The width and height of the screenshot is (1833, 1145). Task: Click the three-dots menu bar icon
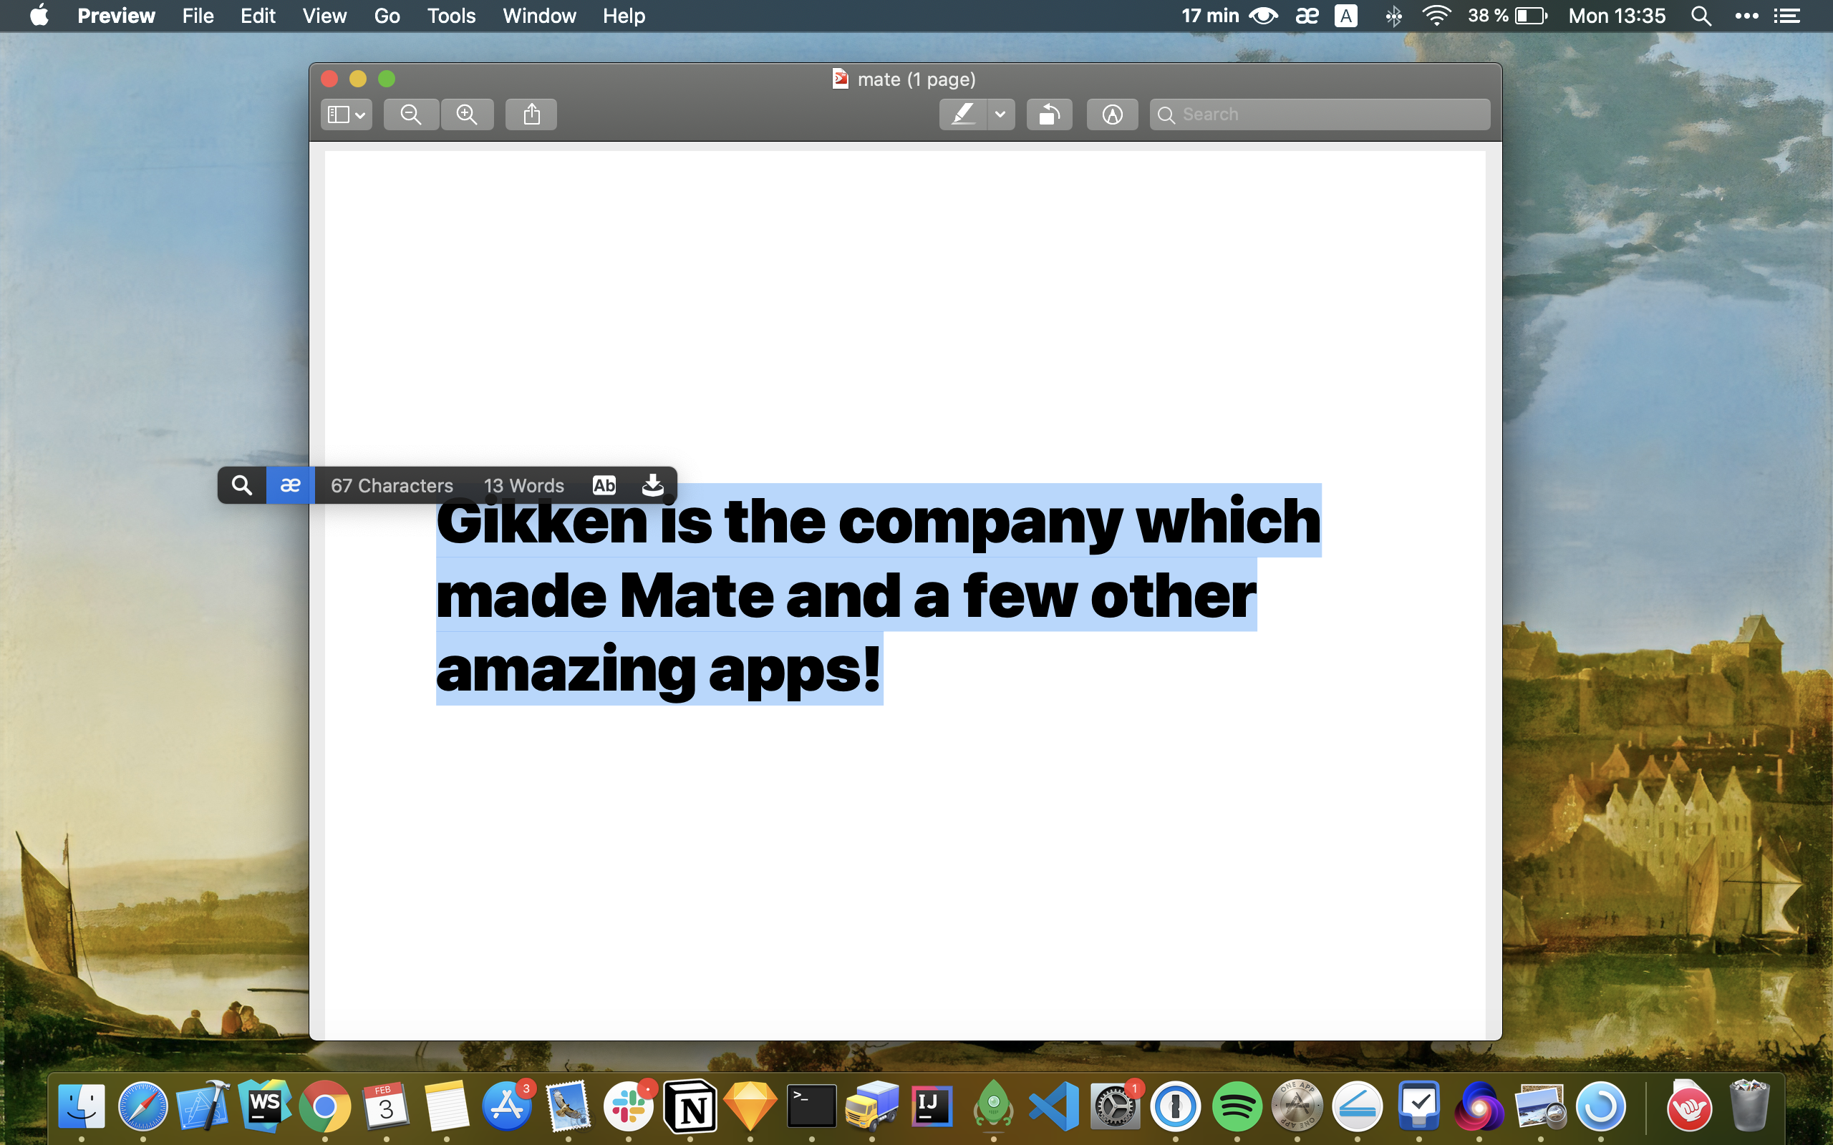click(1746, 15)
